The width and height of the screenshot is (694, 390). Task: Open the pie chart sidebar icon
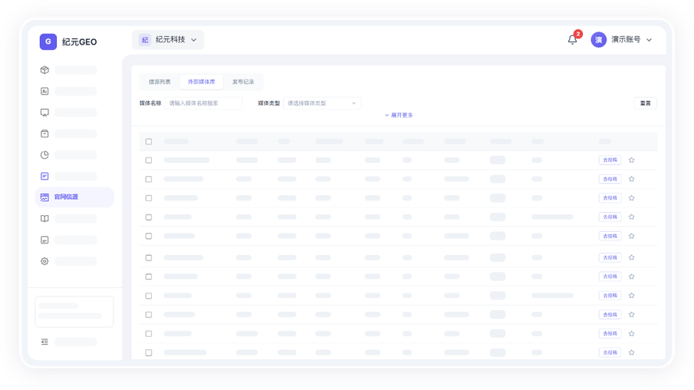[45, 155]
